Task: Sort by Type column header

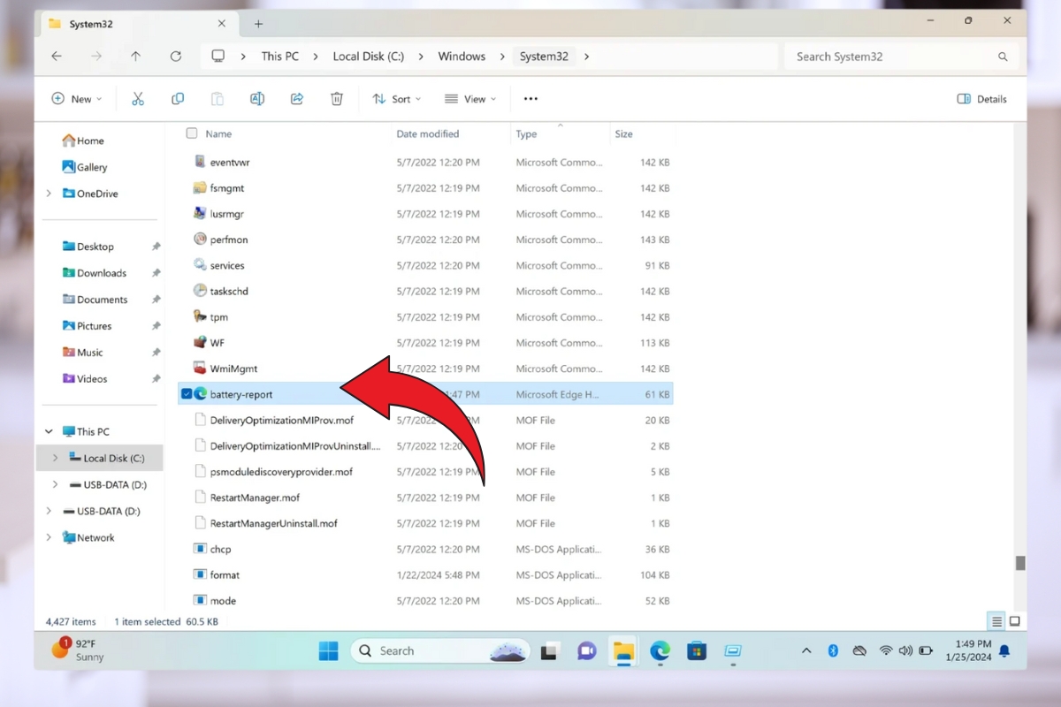Action: tap(526, 134)
